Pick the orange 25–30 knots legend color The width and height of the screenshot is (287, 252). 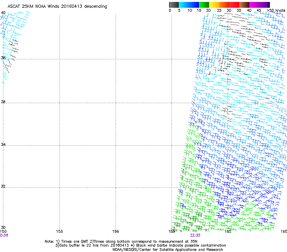pos(224,5)
